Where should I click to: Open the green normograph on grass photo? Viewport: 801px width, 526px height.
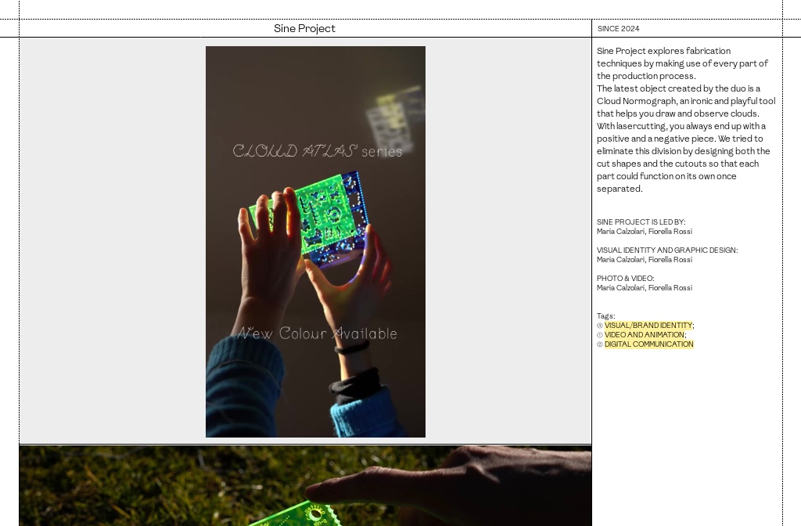click(305, 485)
